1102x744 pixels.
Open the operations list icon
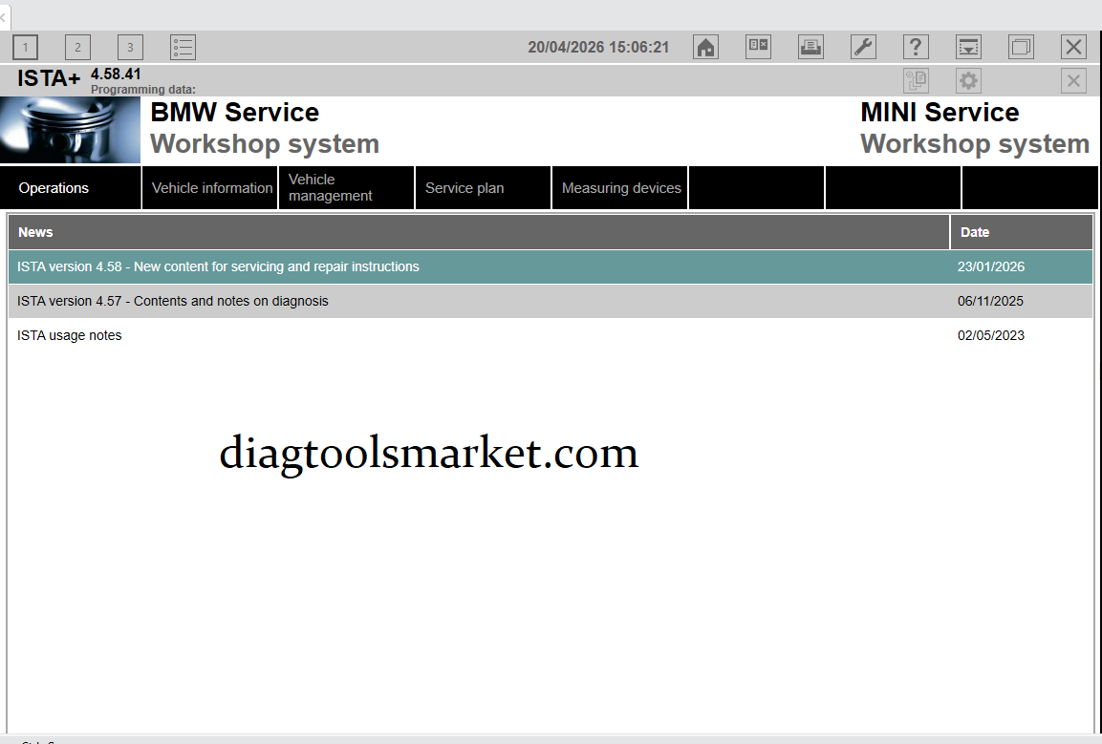point(183,47)
